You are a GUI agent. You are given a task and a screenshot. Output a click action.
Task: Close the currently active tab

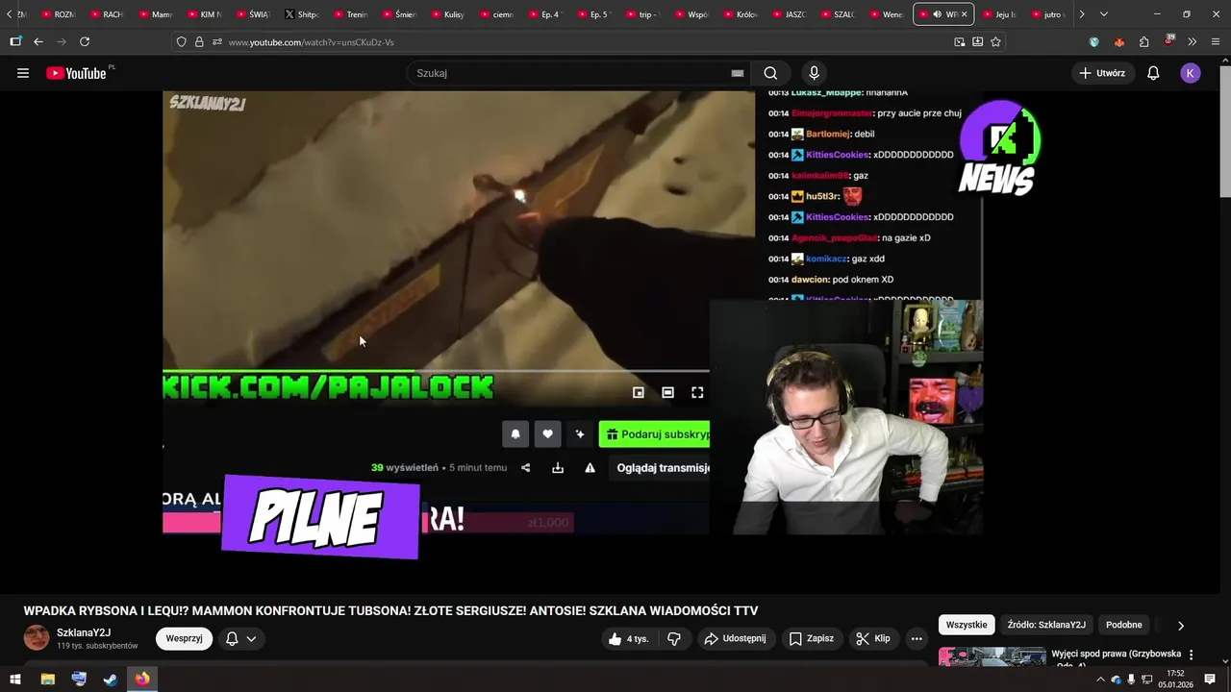tap(965, 14)
